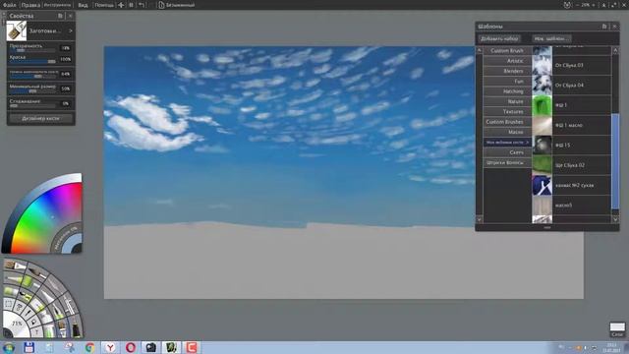Open the Правка menu
This screenshot has width=629, height=354.
(30, 5)
